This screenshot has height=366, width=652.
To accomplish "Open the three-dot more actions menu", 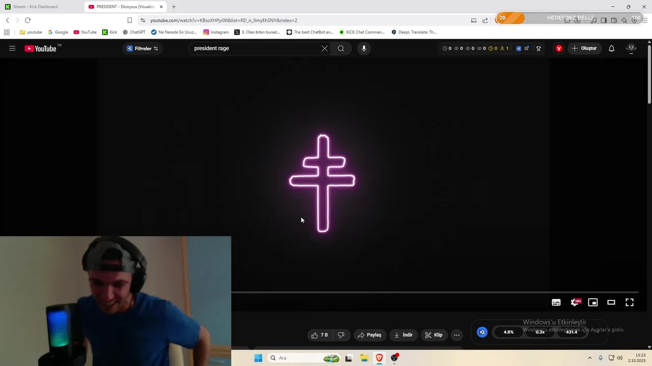I will pos(457,335).
